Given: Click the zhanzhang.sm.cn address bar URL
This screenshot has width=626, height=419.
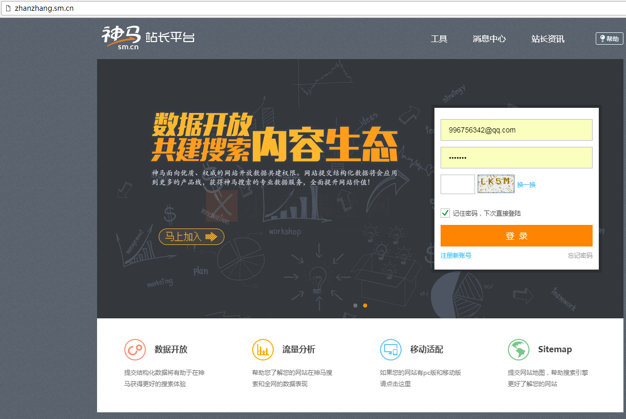Looking at the screenshot, I should (x=44, y=8).
